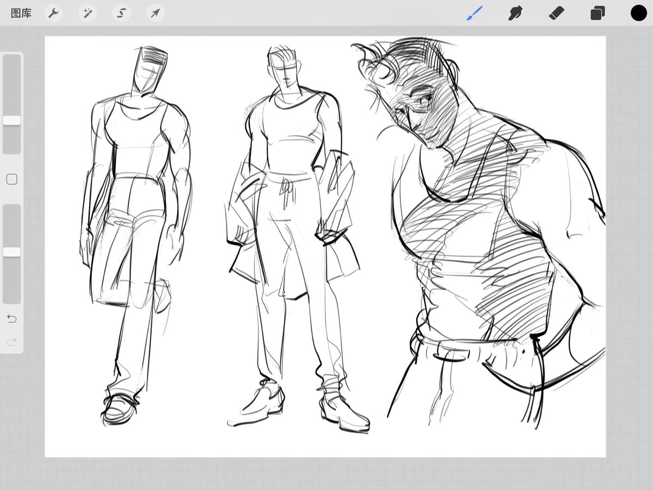Viewport: 653px width, 490px height.
Task: Tap the brush opacity slider handle
Action: click(11, 252)
